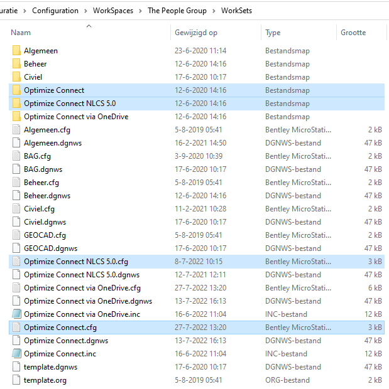This screenshot has width=389, height=389.
Task: Select the Civiel.cfg file name
Action: (x=39, y=209)
